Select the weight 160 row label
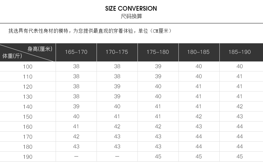263x162 pixels. click(28, 127)
